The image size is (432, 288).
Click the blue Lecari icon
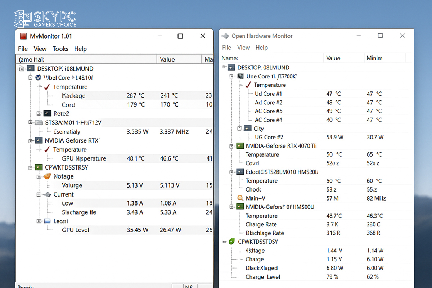[47, 221]
